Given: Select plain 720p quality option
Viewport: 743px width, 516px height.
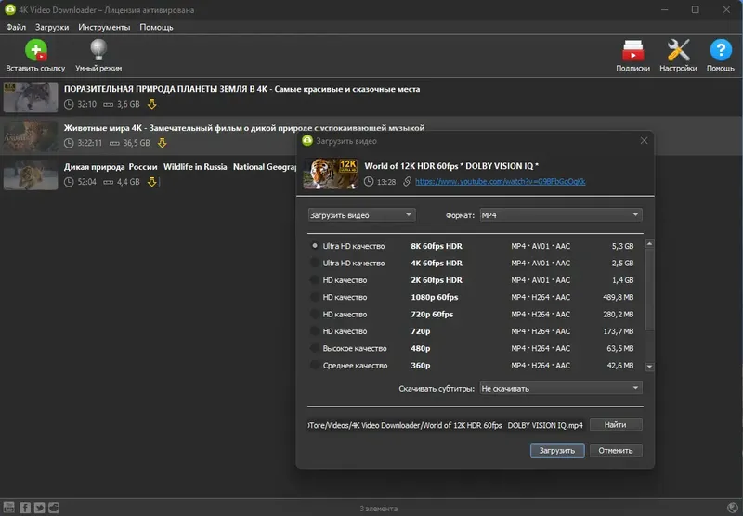Looking at the screenshot, I should (x=315, y=331).
